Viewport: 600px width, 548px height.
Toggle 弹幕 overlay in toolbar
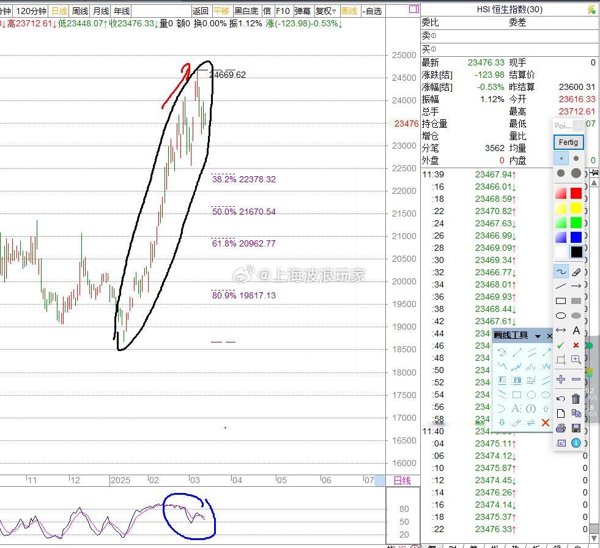click(x=303, y=11)
